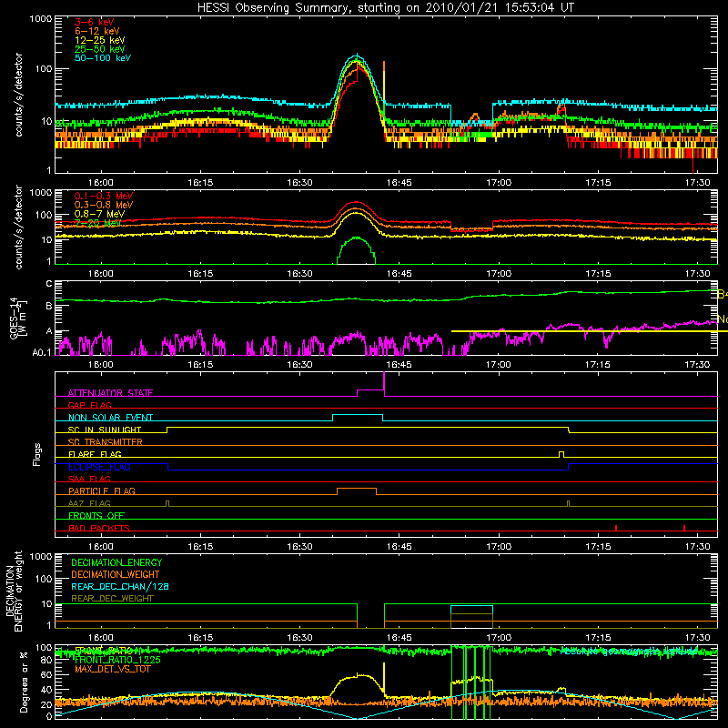
Task: Click the MAX_DET_VS_TOT legend entry
Action: 112,669
